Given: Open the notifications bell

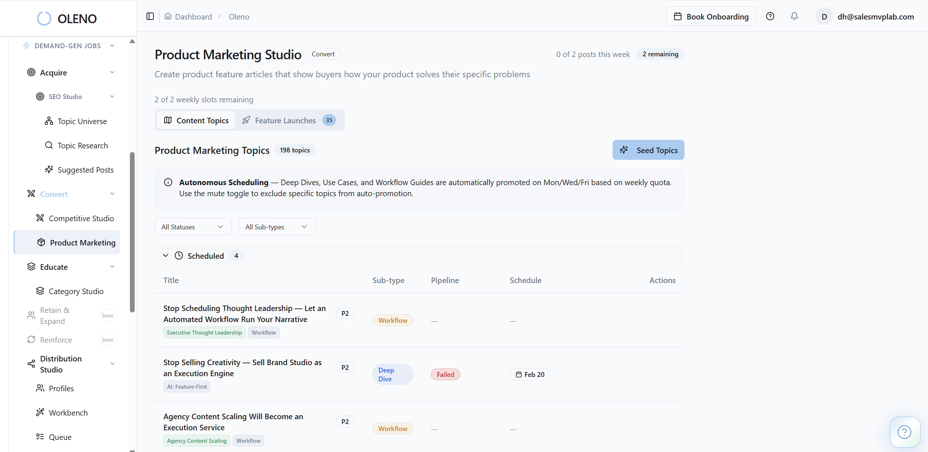Looking at the screenshot, I should pos(794,16).
